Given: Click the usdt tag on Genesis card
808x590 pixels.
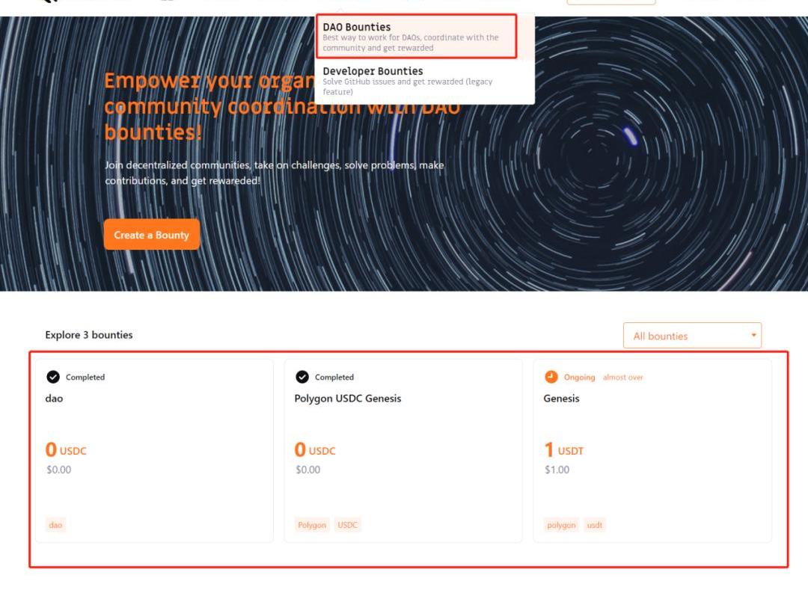Looking at the screenshot, I should 595,525.
